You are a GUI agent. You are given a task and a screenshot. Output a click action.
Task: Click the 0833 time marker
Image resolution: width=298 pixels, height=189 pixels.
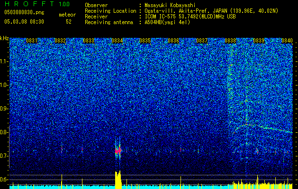[89, 41]
